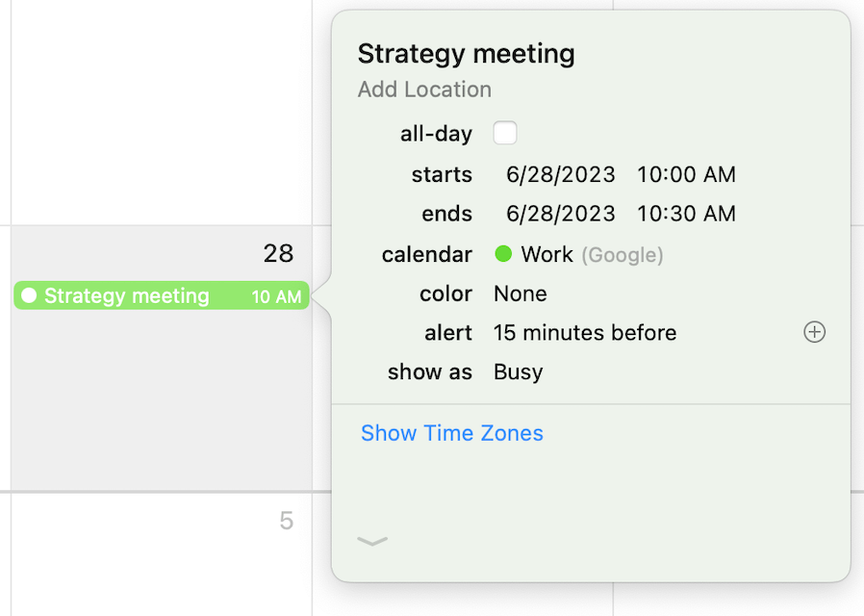Expand the chevron at the popover bottom
This screenshot has width=864, height=616.
372,541
